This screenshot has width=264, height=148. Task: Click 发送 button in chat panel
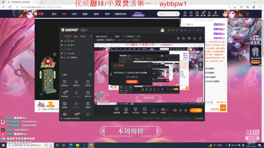coord(223,108)
